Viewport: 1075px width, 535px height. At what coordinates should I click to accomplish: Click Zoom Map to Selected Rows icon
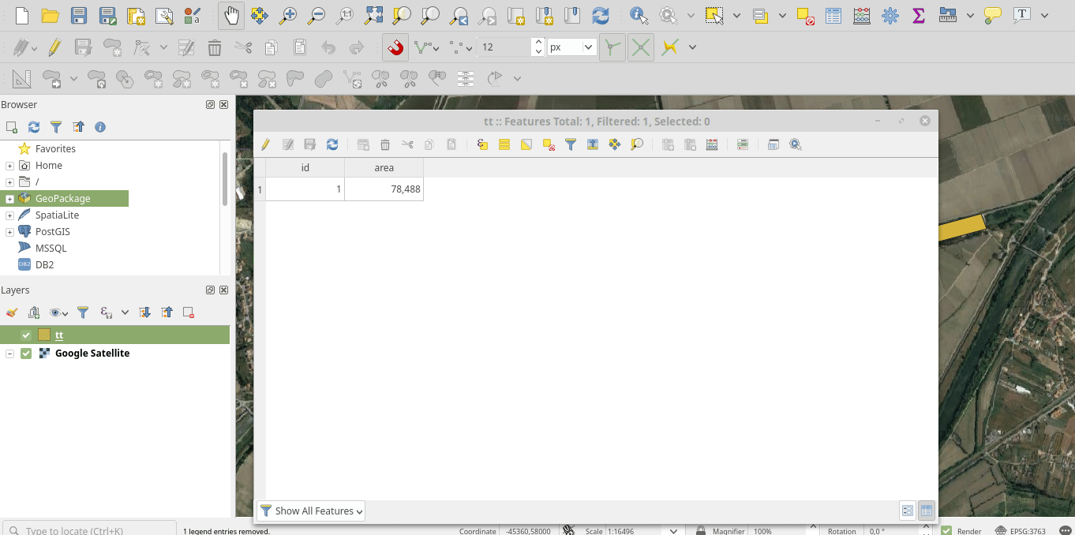(x=637, y=144)
